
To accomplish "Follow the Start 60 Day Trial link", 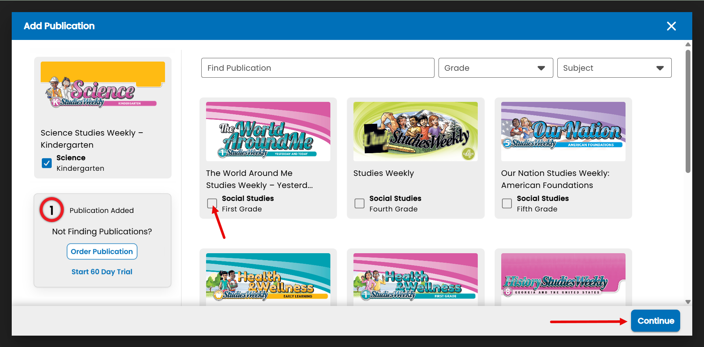I will 102,272.
